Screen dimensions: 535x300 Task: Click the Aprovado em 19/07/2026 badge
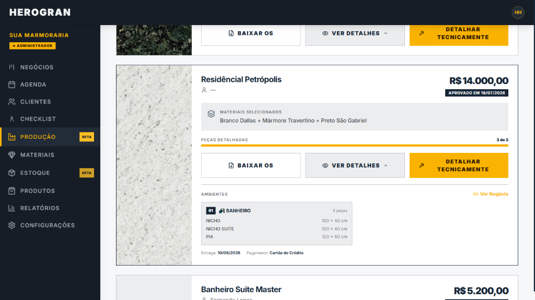pyautogui.click(x=476, y=93)
